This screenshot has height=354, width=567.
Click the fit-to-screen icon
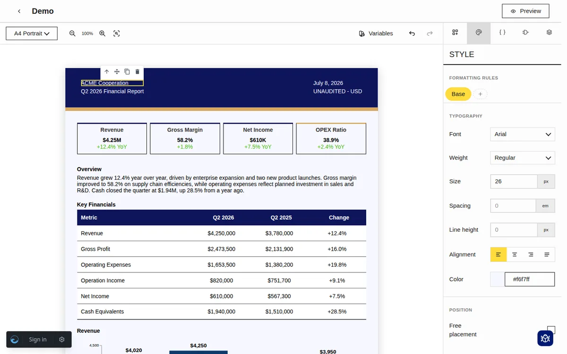coord(117,34)
